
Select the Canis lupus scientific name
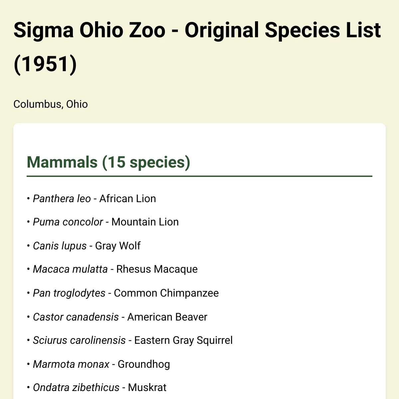tap(60, 246)
